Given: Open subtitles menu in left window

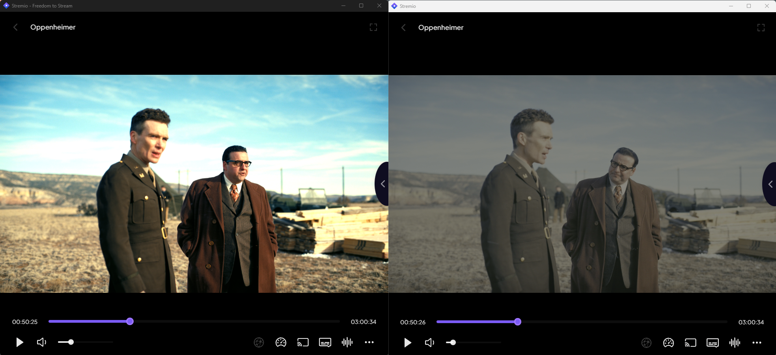Looking at the screenshot, I should tap(325, 342).
